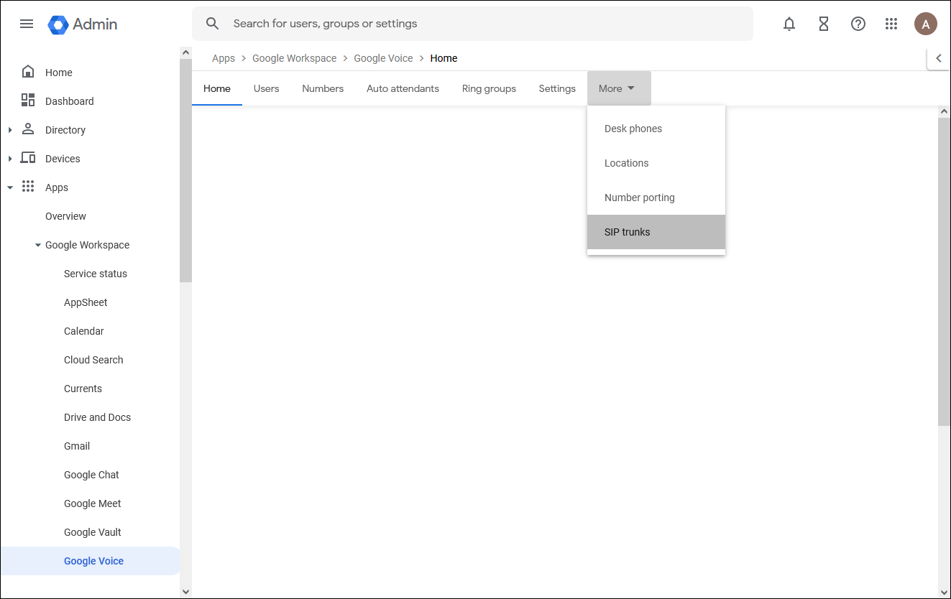951x599 pixels.
Task: Collapse the Apps tree arrow
Action: 9,187
